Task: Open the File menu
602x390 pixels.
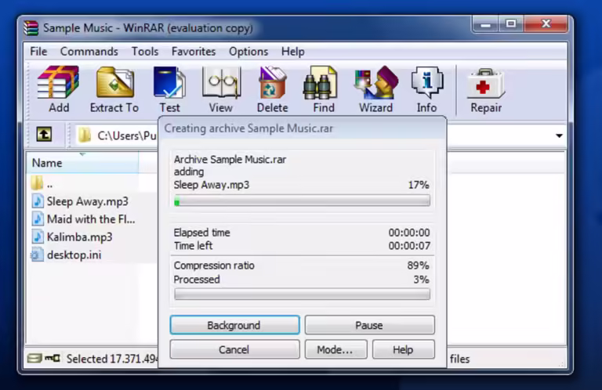Action: pyautogui.click(x=38, y=52)
